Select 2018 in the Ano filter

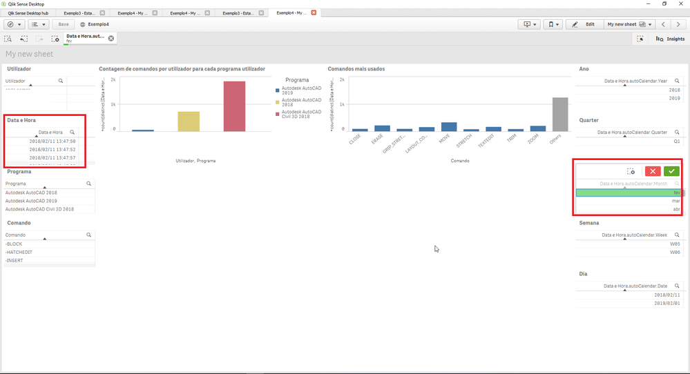[629, 90]
